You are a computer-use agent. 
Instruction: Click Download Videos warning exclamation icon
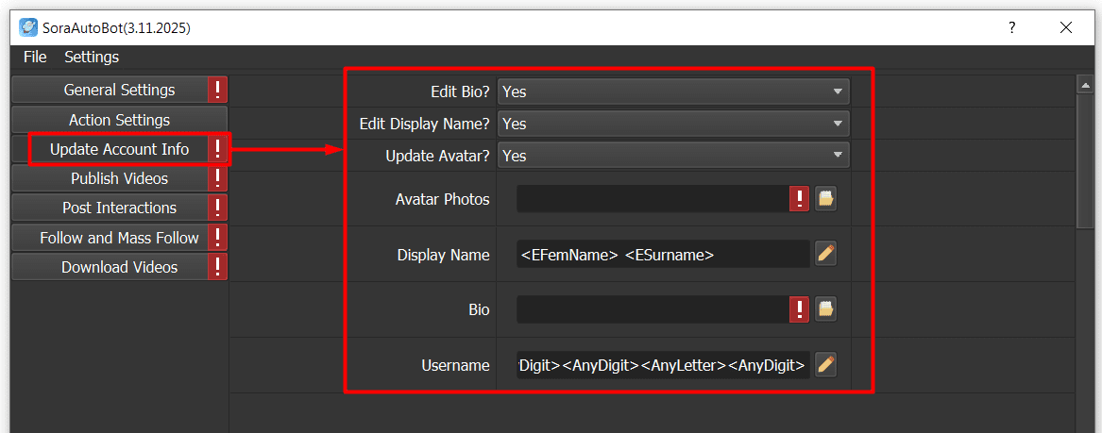tap(218, 267)
